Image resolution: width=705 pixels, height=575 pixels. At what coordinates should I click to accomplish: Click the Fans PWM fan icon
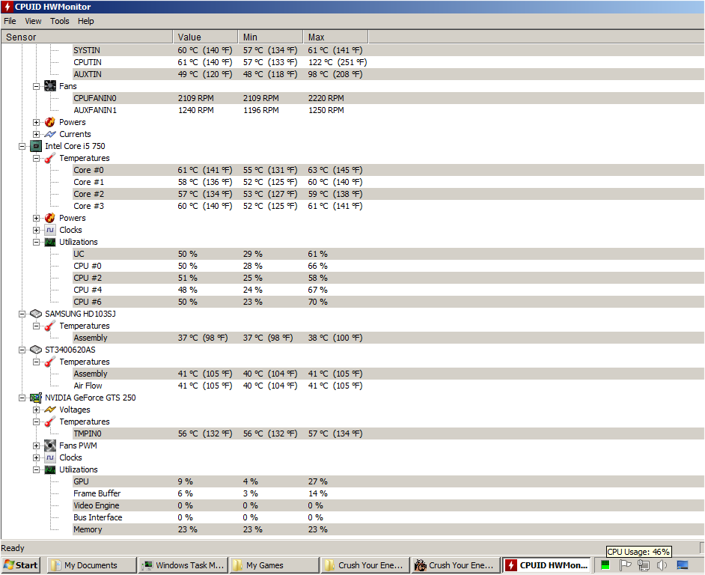coord(50,445)
